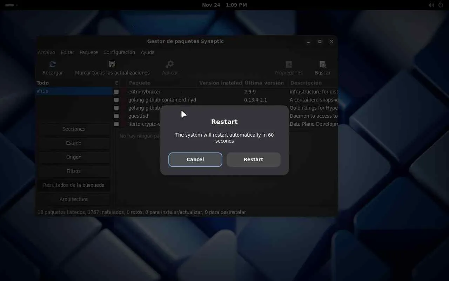
Task: Open the volume indicator in the top bar
Action: pyautogui.click(x=431, y=5)
